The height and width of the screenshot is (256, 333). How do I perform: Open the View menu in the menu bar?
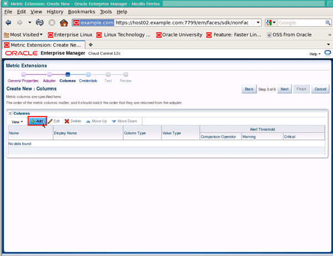point(36,12)
